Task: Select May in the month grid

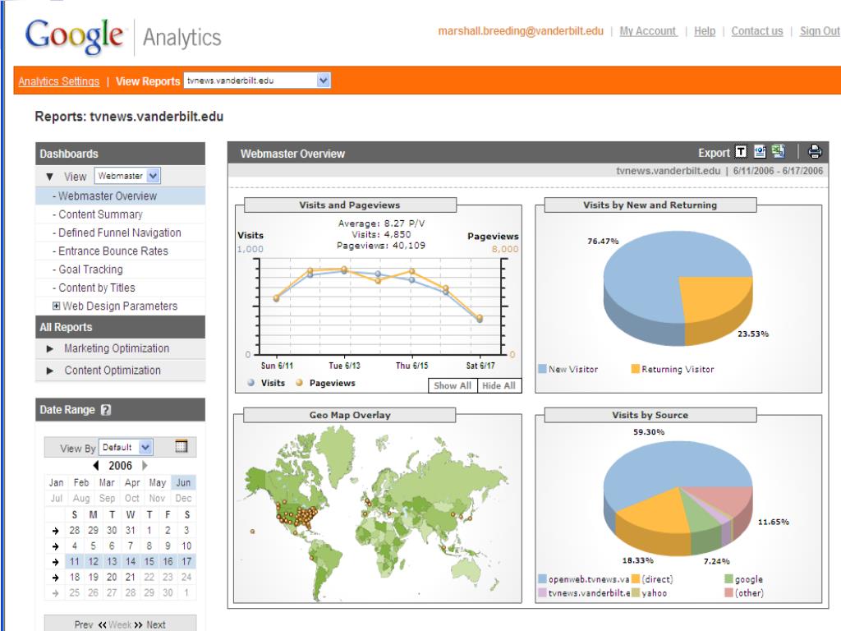Action: [x=157, y=482]
